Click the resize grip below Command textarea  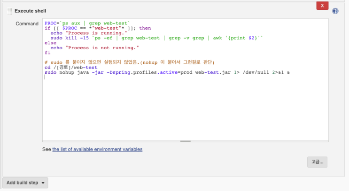point(186,140)
